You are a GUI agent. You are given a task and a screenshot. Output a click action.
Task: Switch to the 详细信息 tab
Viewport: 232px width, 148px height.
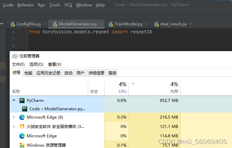pyautogui.click(x=96, y=73)
